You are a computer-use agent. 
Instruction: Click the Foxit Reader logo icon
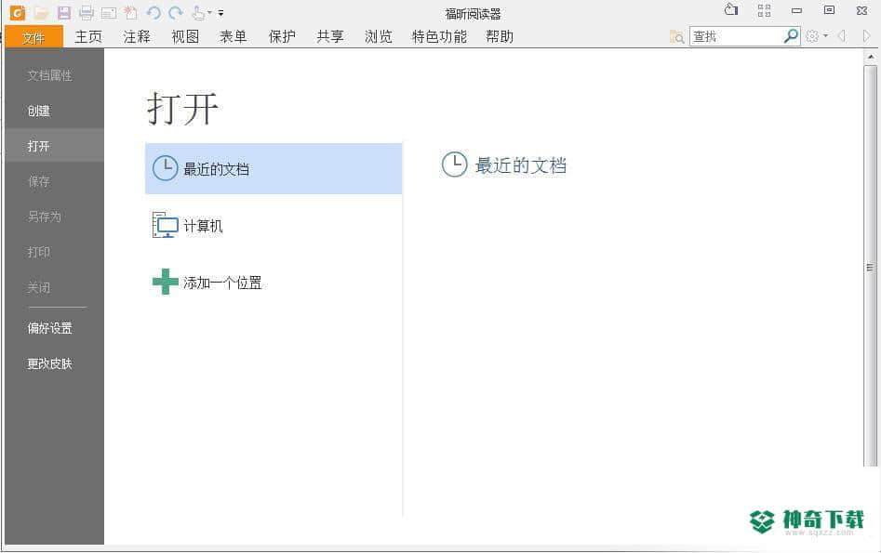pos(18,12)
